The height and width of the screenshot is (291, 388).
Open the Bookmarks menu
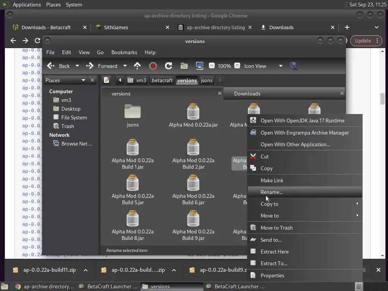click(124, 52)
